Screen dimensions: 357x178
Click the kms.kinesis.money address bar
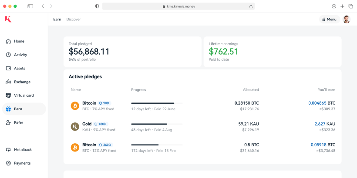coord(178,7)
